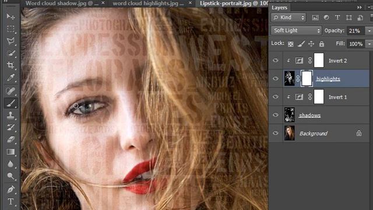
Task: Hide the Background layer
Action: 276,133
